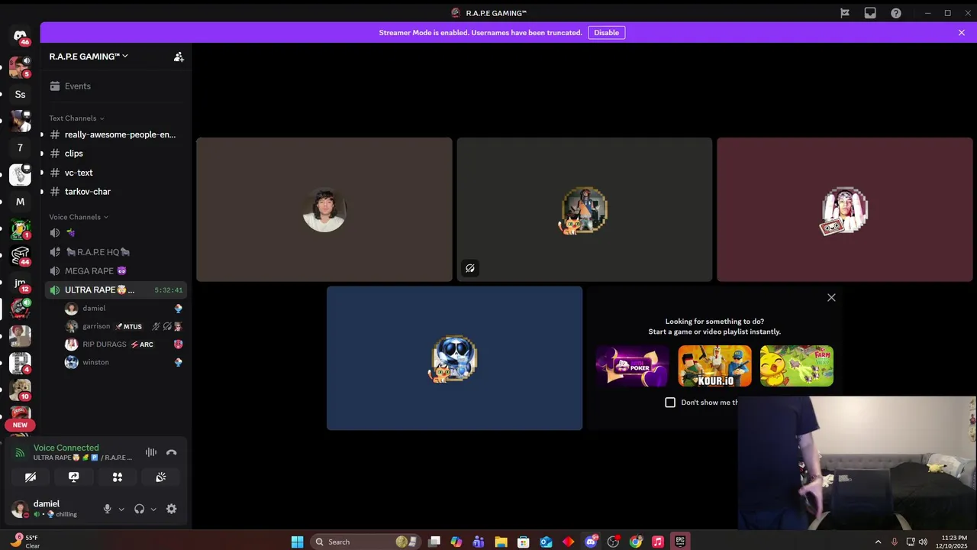Click RIP DURAGS voice member
The height and width of the screenshot is (550, 977).
click(124, 345)
